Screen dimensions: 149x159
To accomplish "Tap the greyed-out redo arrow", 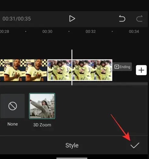I will [x=139, y=18].
